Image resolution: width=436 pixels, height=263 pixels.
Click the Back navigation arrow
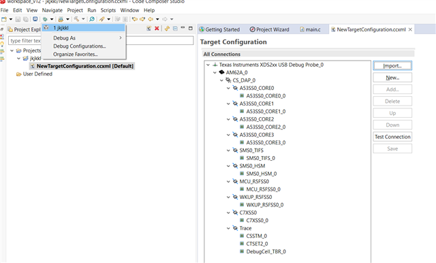[151, 19]
